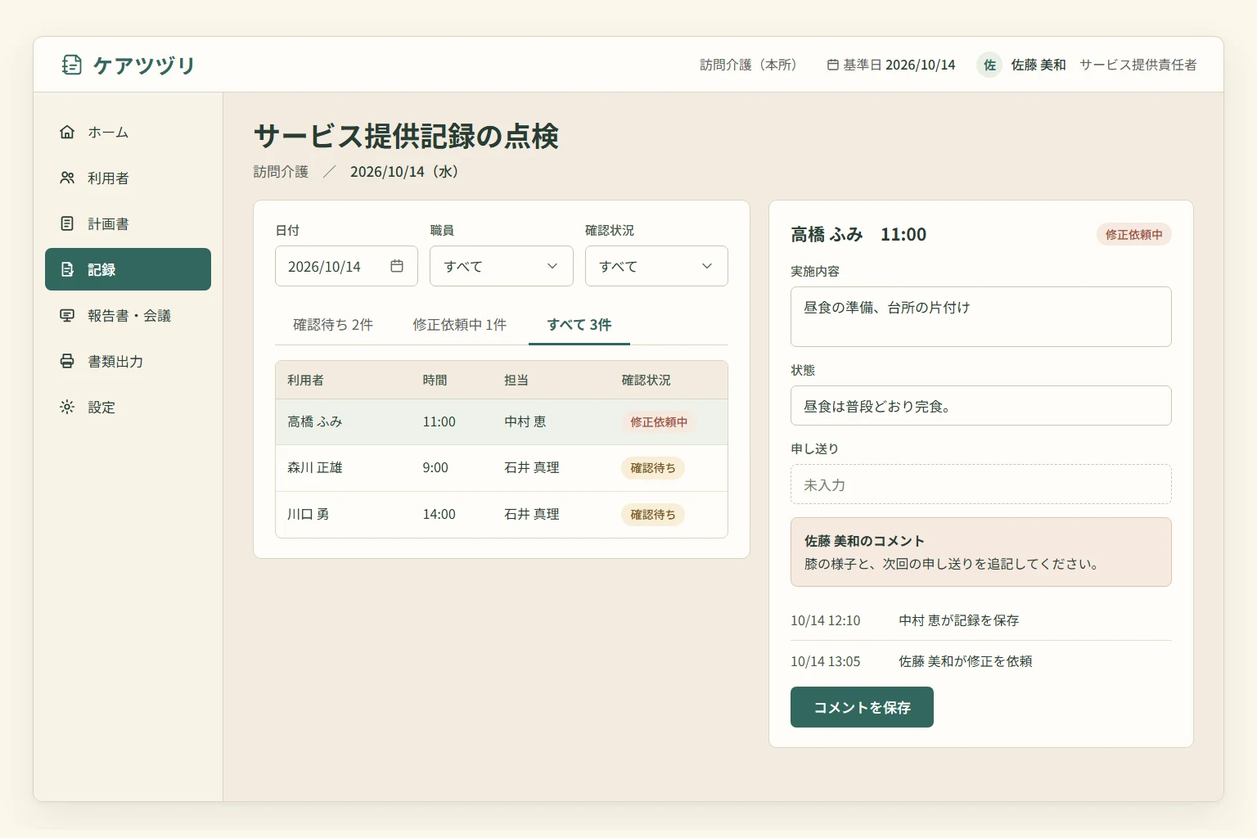The height and width of the screenshot is (838, 1257).
Task: Click the コメントを保存 button
Action: [x=862, y=707]
